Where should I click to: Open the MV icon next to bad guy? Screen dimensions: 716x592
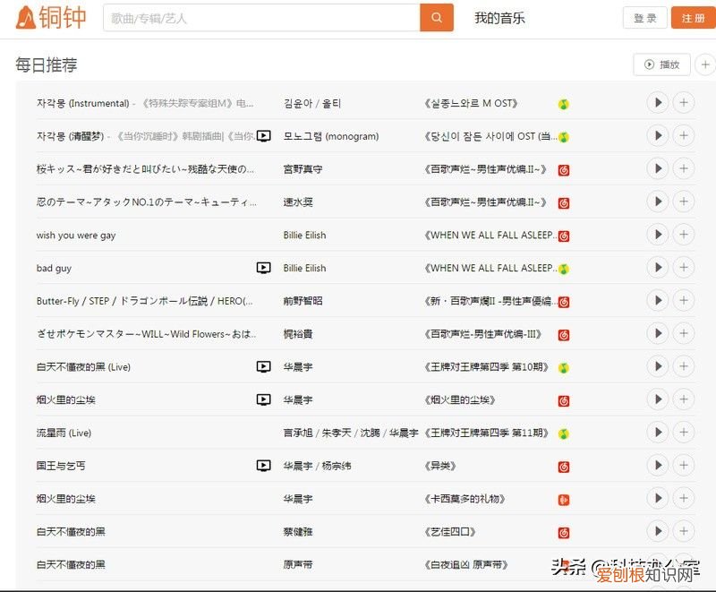point(264,268)
